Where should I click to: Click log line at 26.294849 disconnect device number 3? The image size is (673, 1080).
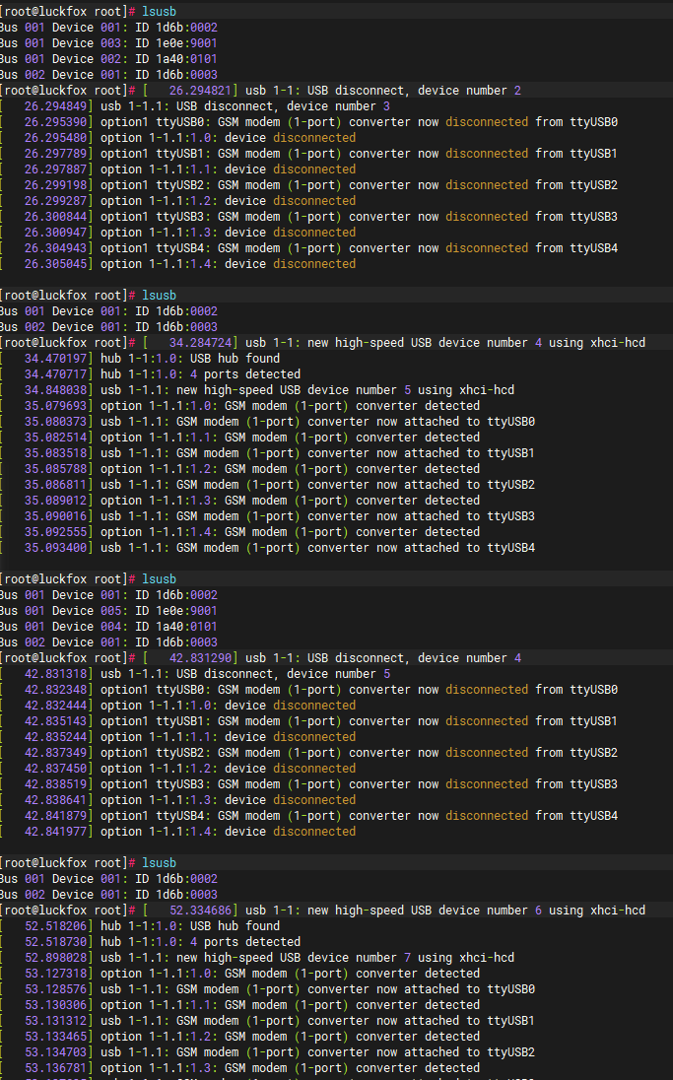click(x=196, y=106)
